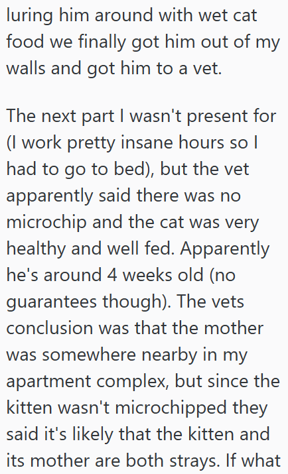Select the word "microchipped"
Screen dimensions: 288x474
point(171,408)
